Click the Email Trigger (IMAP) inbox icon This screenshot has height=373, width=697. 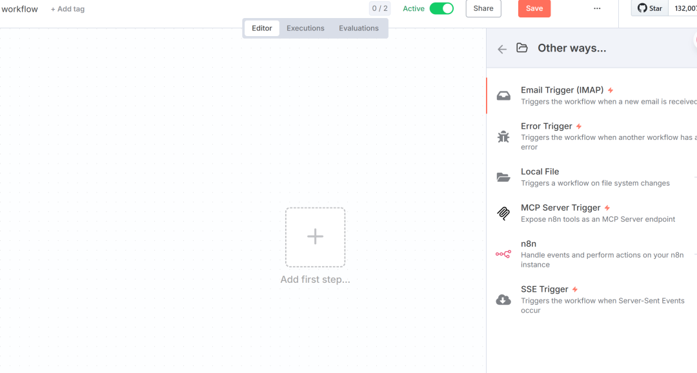pos(503,96)
